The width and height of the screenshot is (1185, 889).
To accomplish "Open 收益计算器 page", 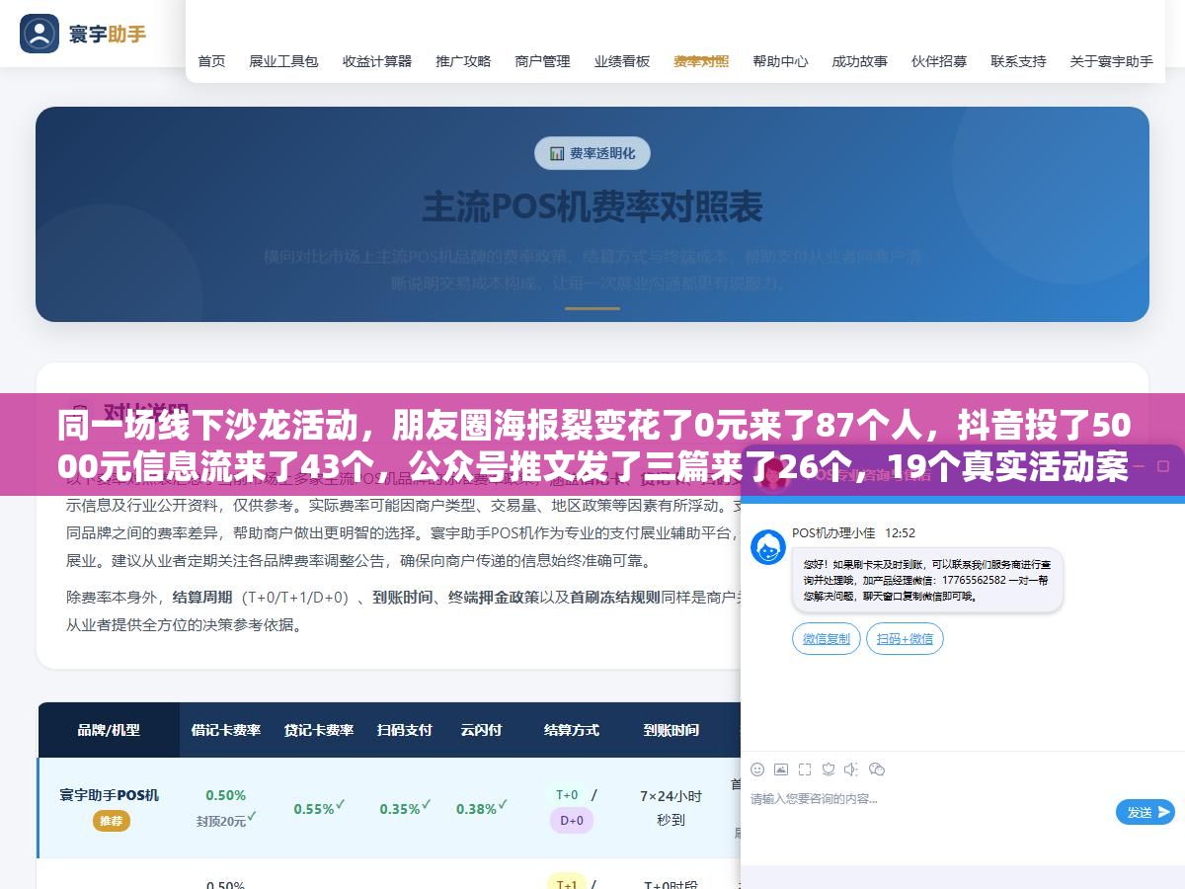I will (x=377, y=61).
